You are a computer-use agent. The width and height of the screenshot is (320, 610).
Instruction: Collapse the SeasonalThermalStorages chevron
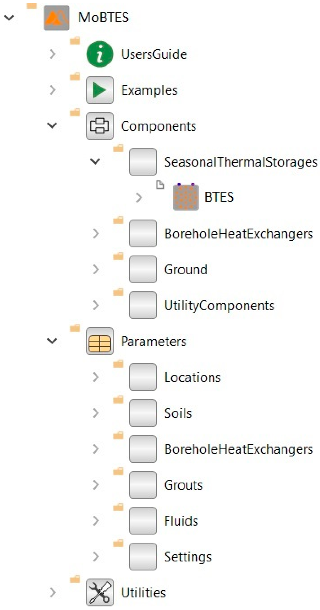point(95,161)
